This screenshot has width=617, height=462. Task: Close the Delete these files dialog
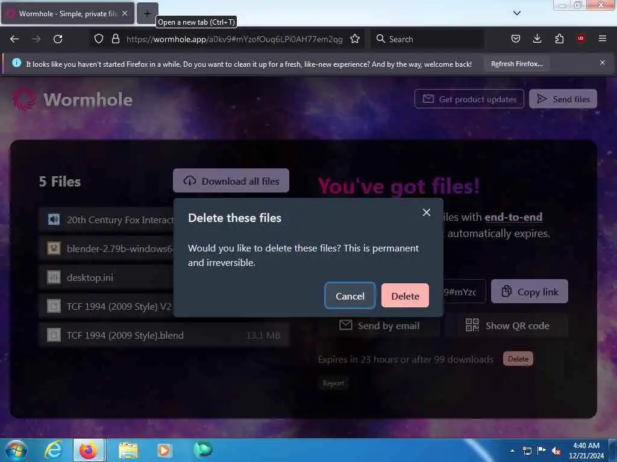coord(426,212)
